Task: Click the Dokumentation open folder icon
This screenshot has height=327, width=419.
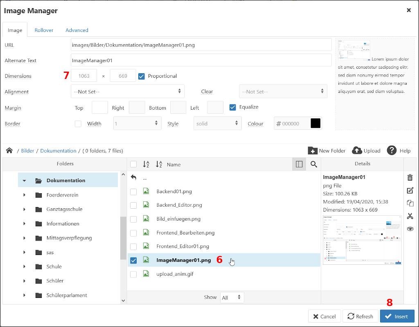Action: click(39, 181)
